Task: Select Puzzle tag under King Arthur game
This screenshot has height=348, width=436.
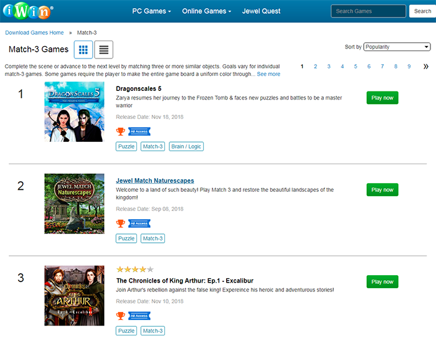Action: click(126, 331)
